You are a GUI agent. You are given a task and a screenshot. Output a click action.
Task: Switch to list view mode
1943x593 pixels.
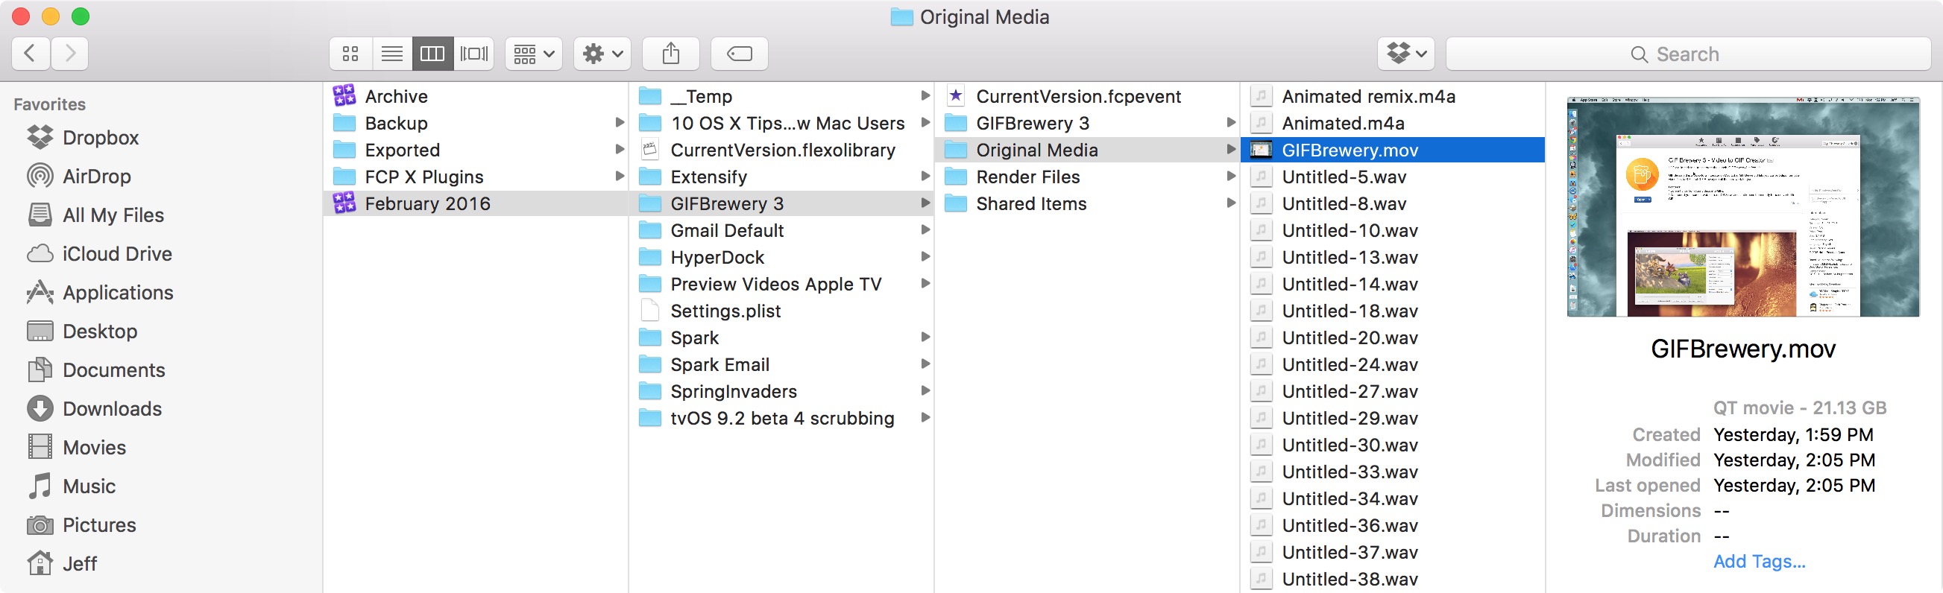click(391, 54)
